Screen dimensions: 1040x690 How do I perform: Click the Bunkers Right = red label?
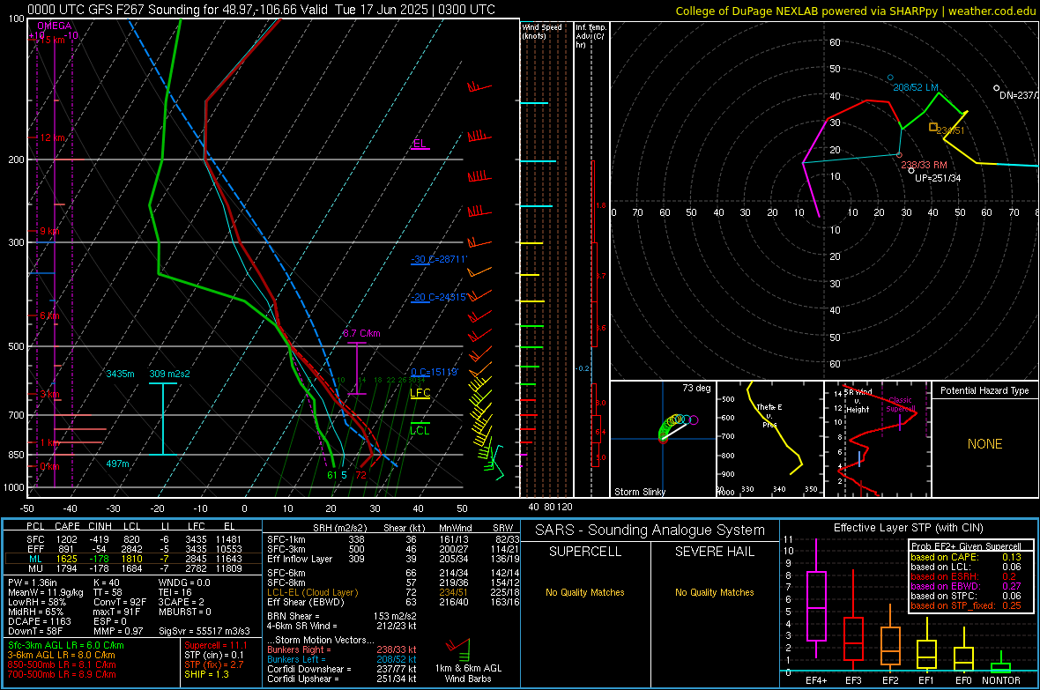(299, 649)
